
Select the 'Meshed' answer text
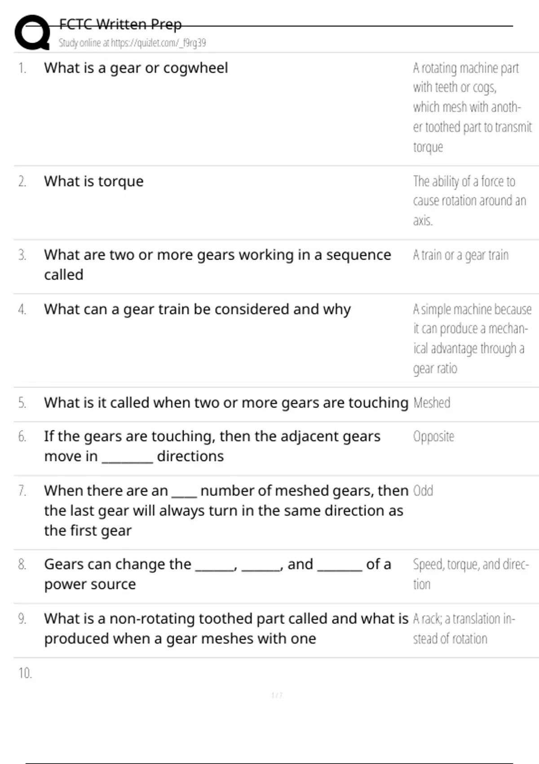pos(431,403)
